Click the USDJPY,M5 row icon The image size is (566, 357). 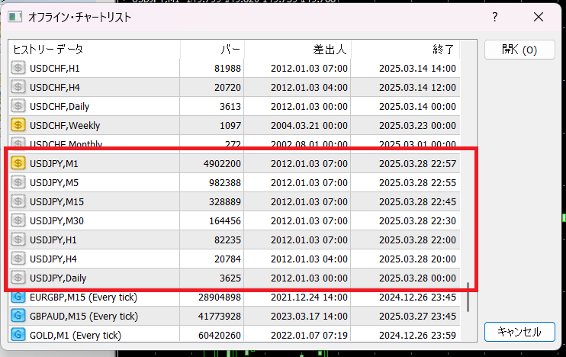pos(18,182)
